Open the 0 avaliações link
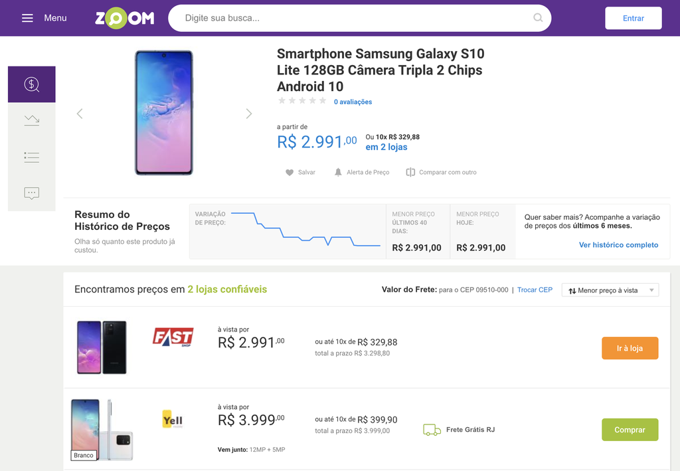Screen dimensions: 680x471 (x=353, y=102)
